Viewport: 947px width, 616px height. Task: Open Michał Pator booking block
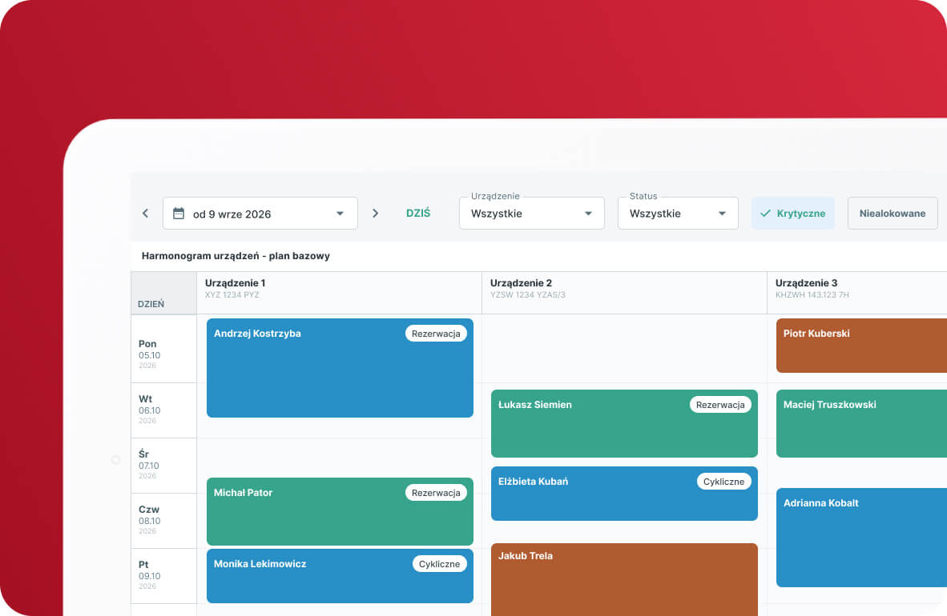tap(340, 512)
